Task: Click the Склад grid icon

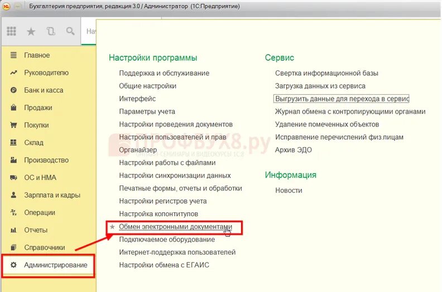Action: pos(13,143)
